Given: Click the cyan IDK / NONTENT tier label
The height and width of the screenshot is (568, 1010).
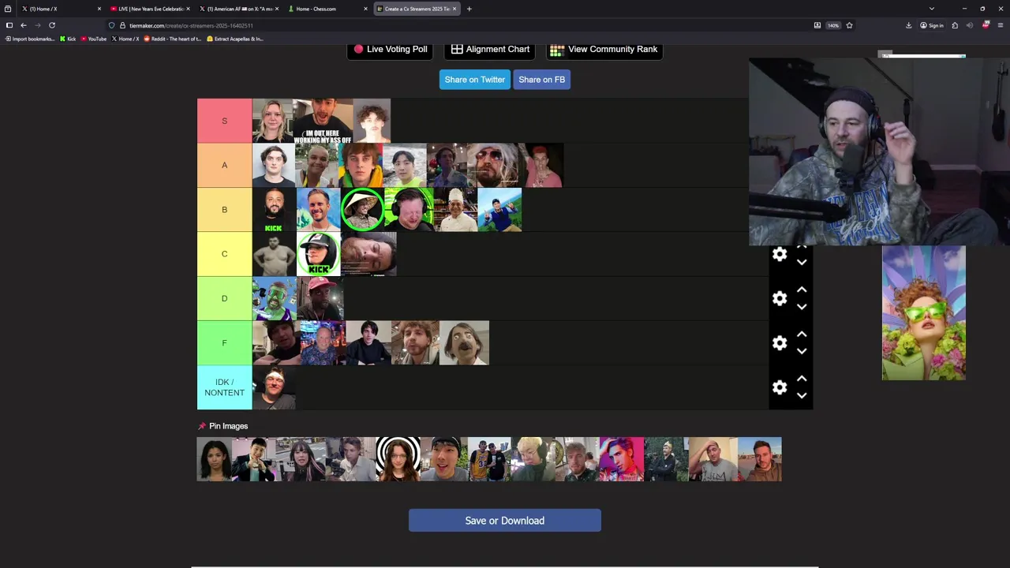Looking at the screenshot, I should (x=224, y=387).
